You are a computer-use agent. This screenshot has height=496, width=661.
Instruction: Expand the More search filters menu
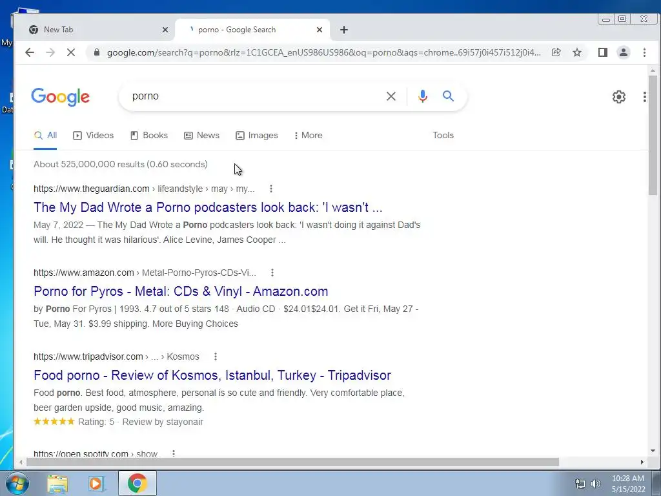[x=308, y=136]
